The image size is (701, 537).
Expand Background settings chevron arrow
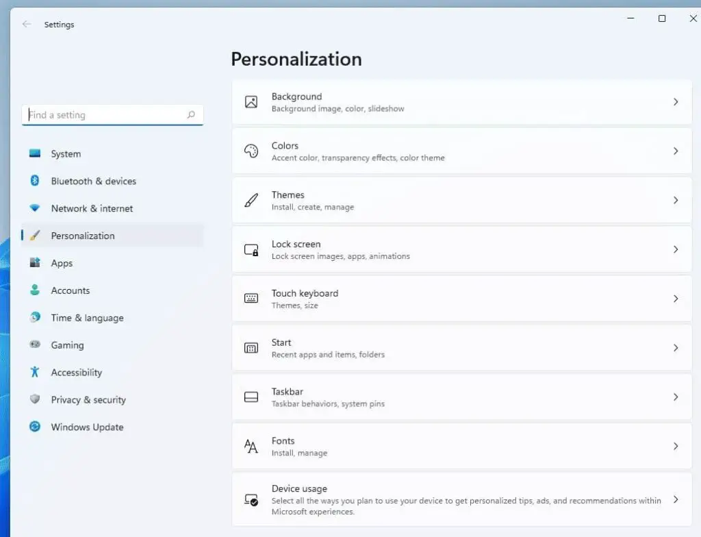(675, 102)
